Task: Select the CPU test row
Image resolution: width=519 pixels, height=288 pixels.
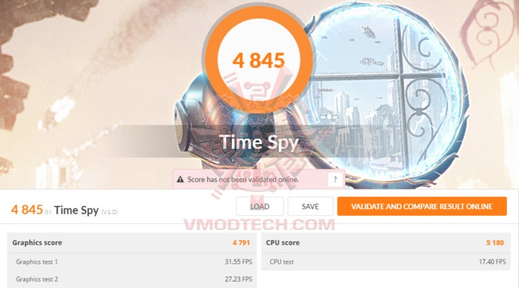Action: click(x=386, y=262)
